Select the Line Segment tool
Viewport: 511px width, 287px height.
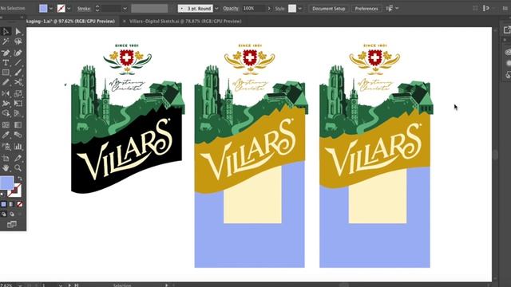[18, 62]
